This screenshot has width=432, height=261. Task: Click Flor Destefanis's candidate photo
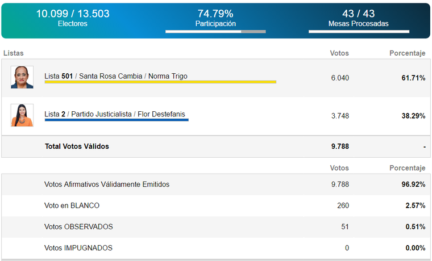click(x=22, y=115)
